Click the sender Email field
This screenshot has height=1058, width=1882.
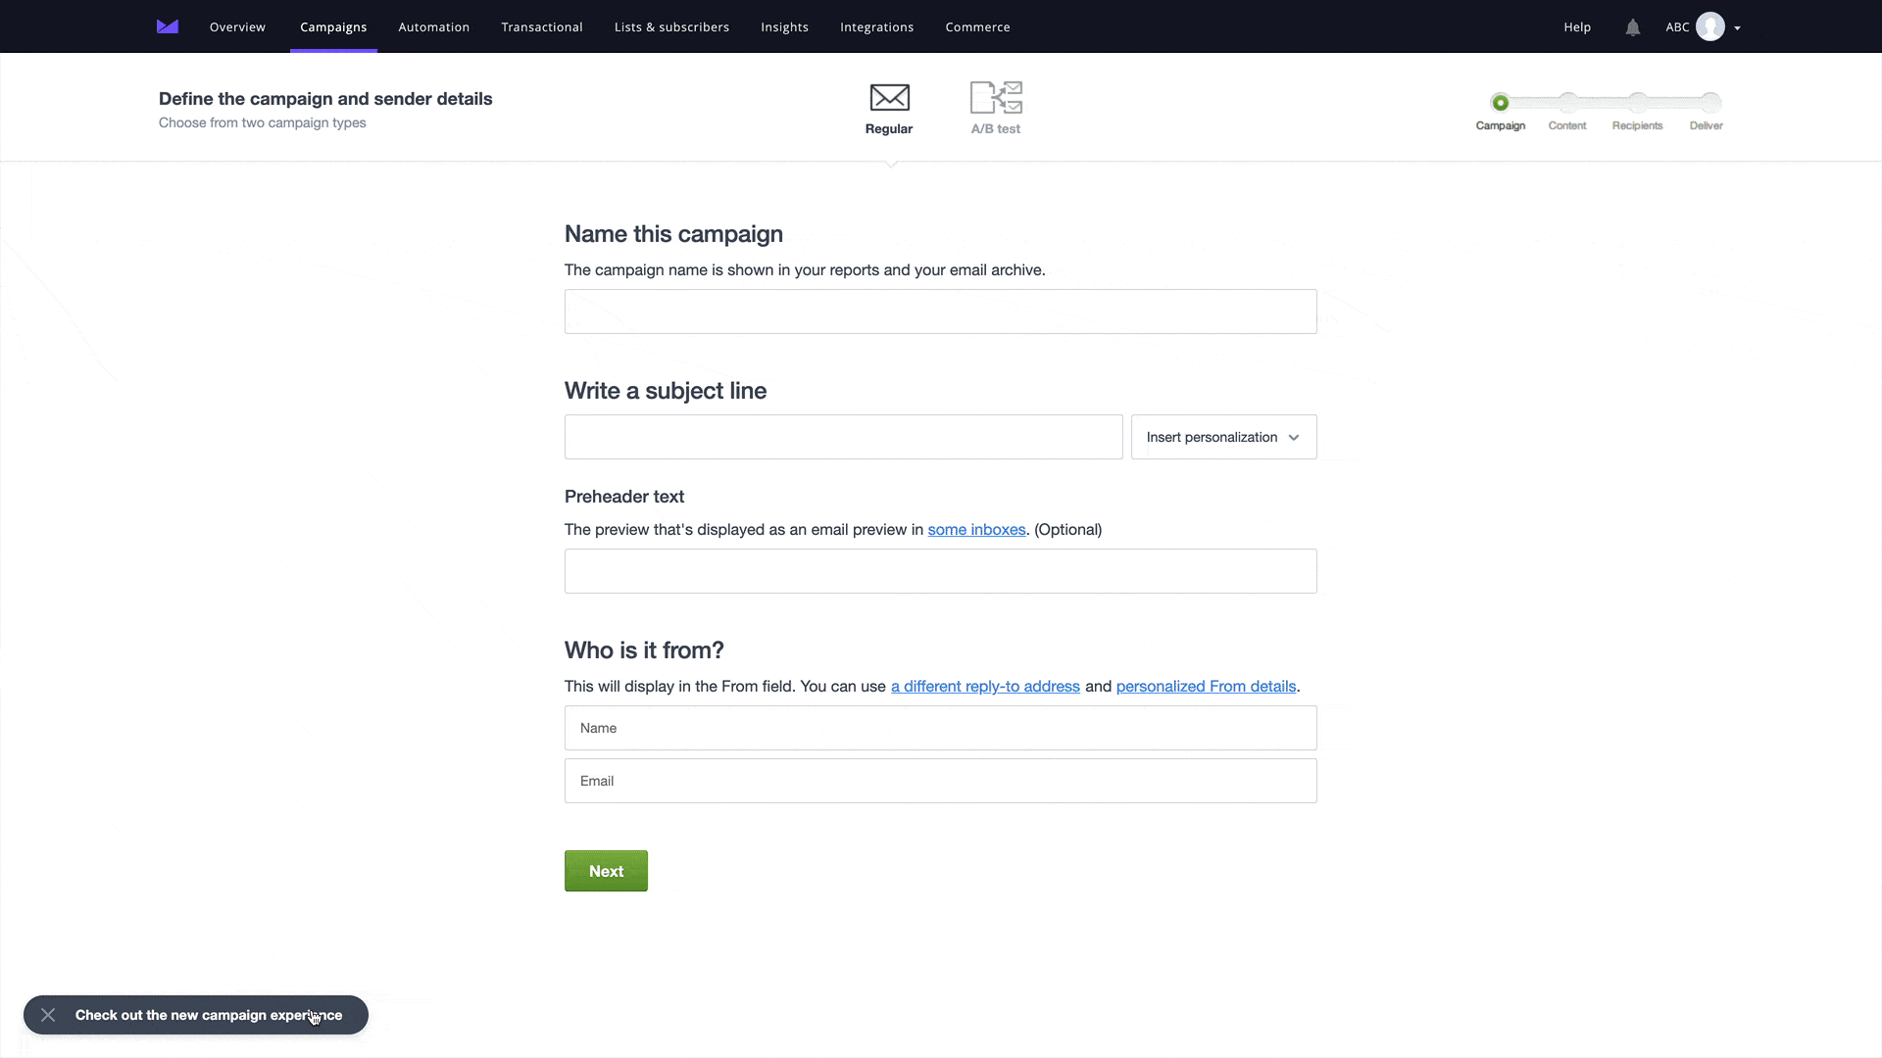point(941,781)
